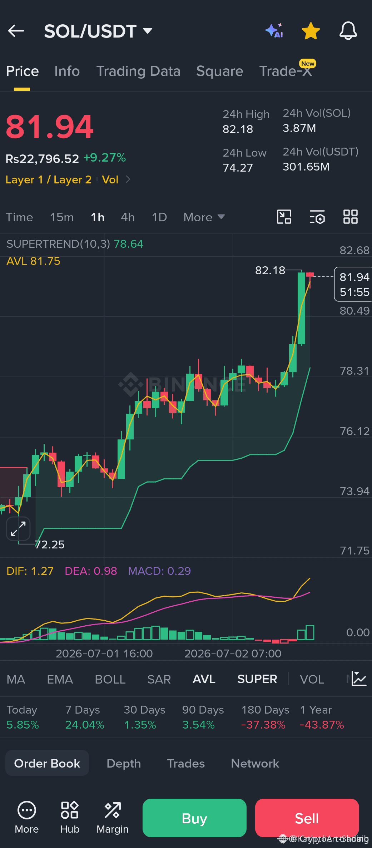Switch to the Depth tab

[x=124, y=763]
